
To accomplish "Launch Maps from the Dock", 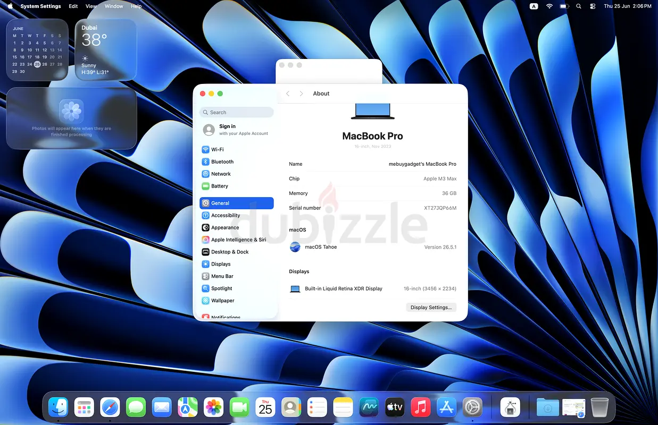I will tap(188, 407).
